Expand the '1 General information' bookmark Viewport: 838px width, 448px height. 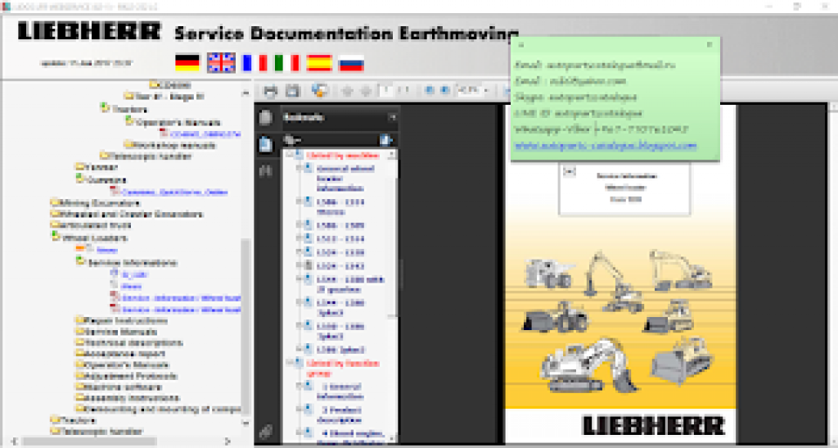point(300,386)
